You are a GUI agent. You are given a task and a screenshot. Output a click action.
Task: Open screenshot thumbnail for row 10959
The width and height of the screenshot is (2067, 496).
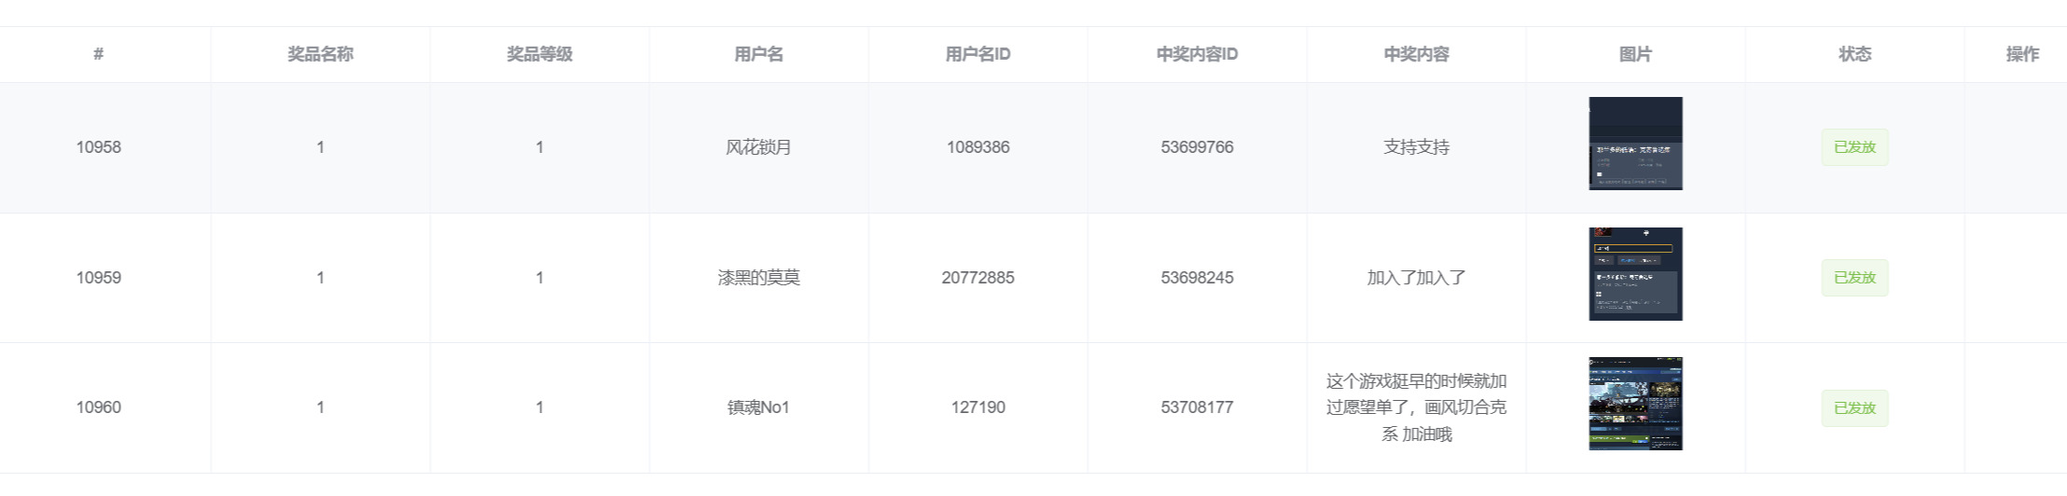1635,274
